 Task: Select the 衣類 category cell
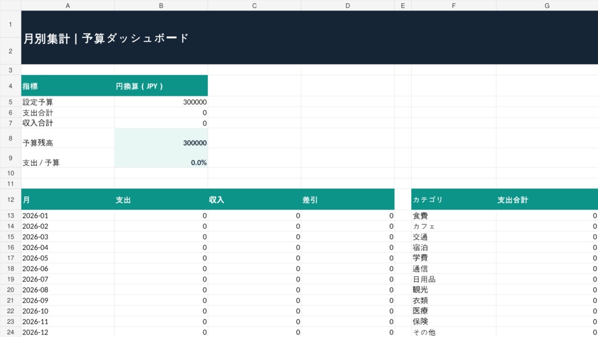click(x=453, y=300)
